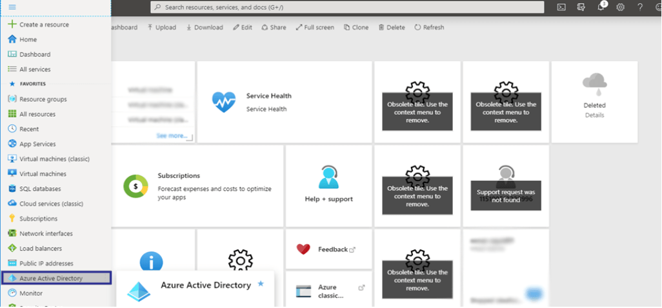Download the dashboard
The image size is (662, 308).
[x=205, y=28]
